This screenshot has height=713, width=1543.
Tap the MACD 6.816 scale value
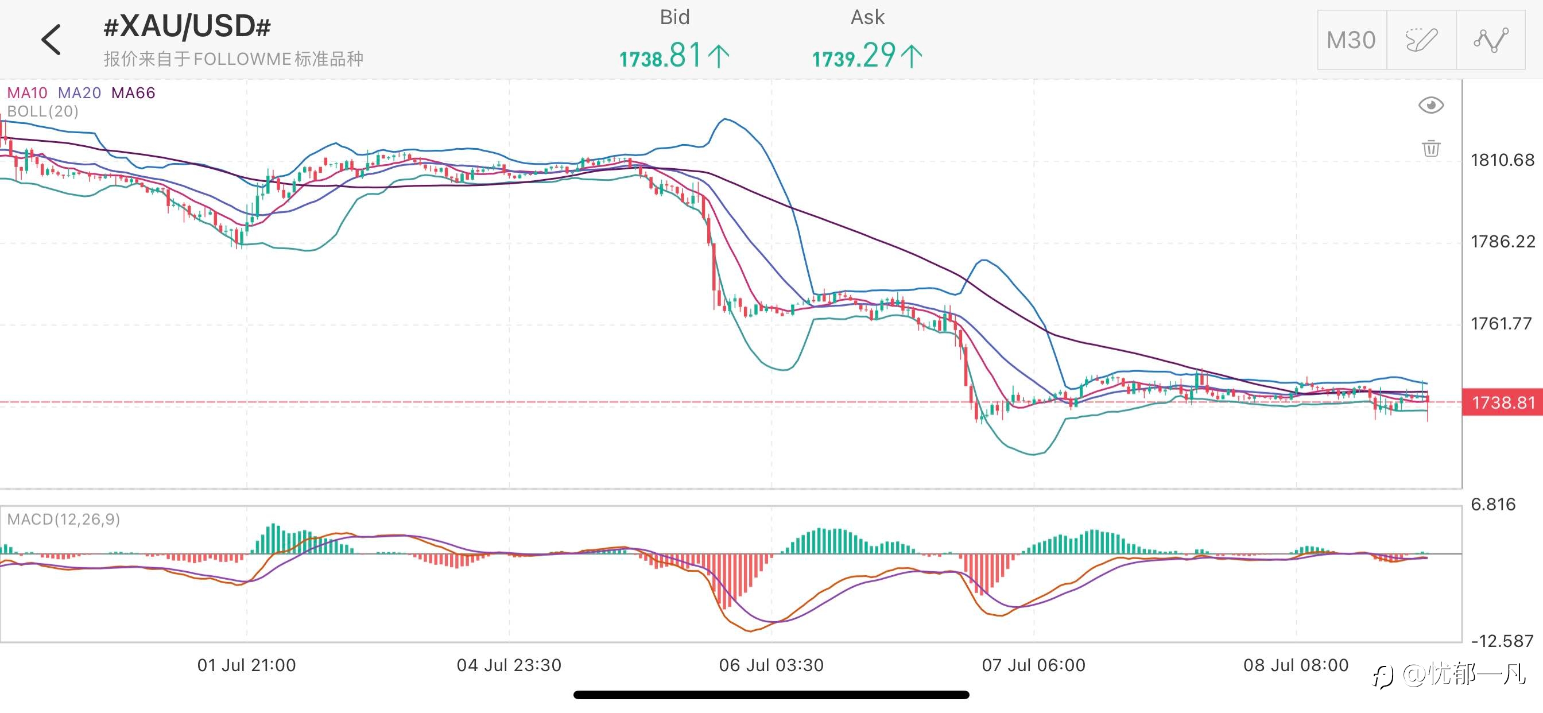click(1493, 505)
